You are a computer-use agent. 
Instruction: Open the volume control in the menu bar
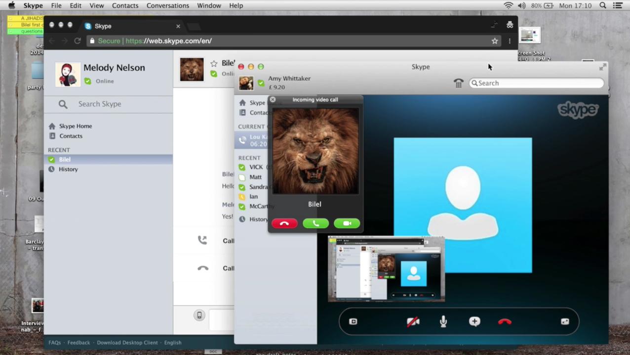(522, 5)
